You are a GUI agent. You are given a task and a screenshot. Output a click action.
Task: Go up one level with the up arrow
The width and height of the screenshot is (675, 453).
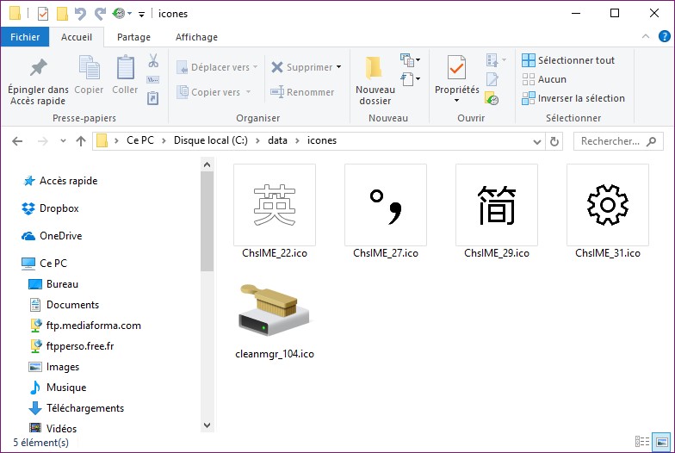[81, 141]
